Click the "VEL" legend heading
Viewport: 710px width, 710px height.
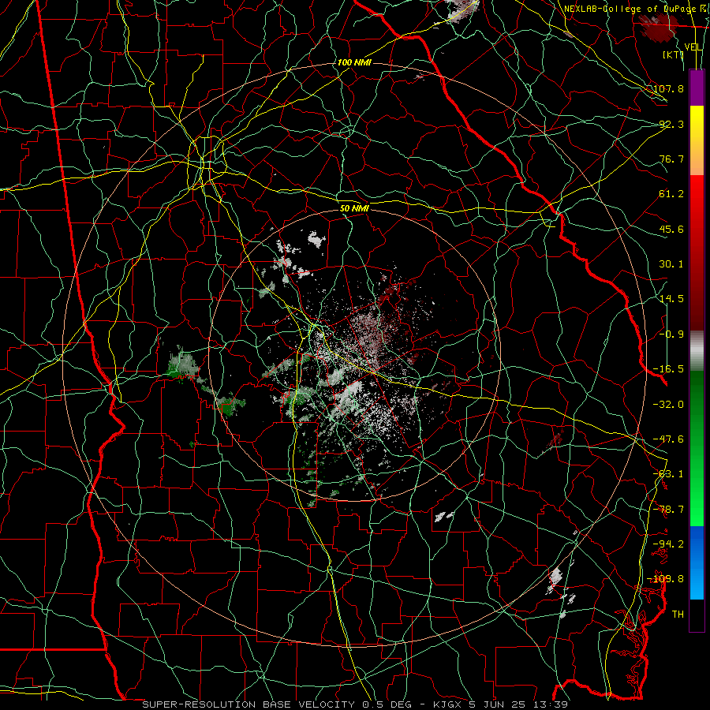(x=693, y=47)
